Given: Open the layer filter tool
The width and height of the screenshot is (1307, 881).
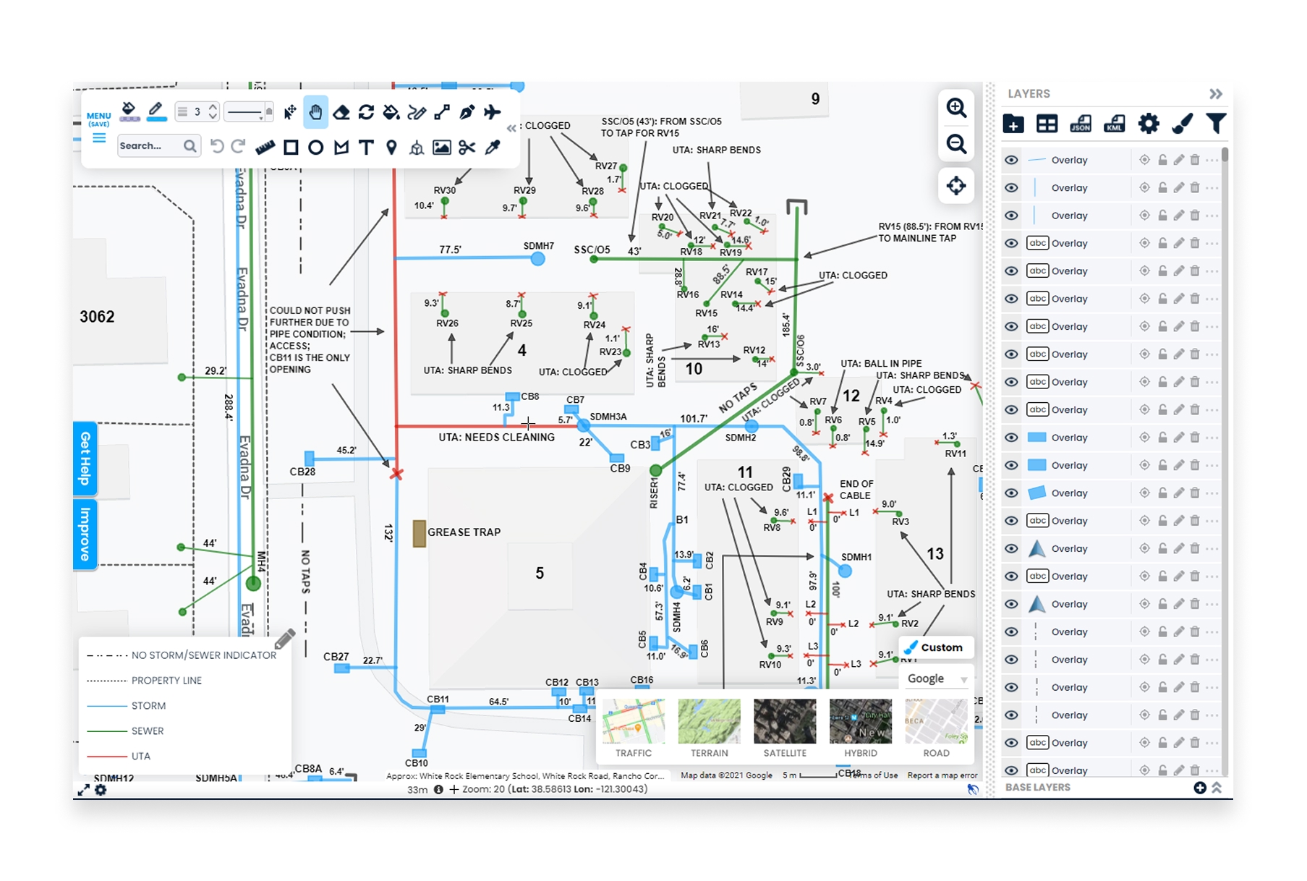Looking at the screenshot, I should click(1216, 123).
